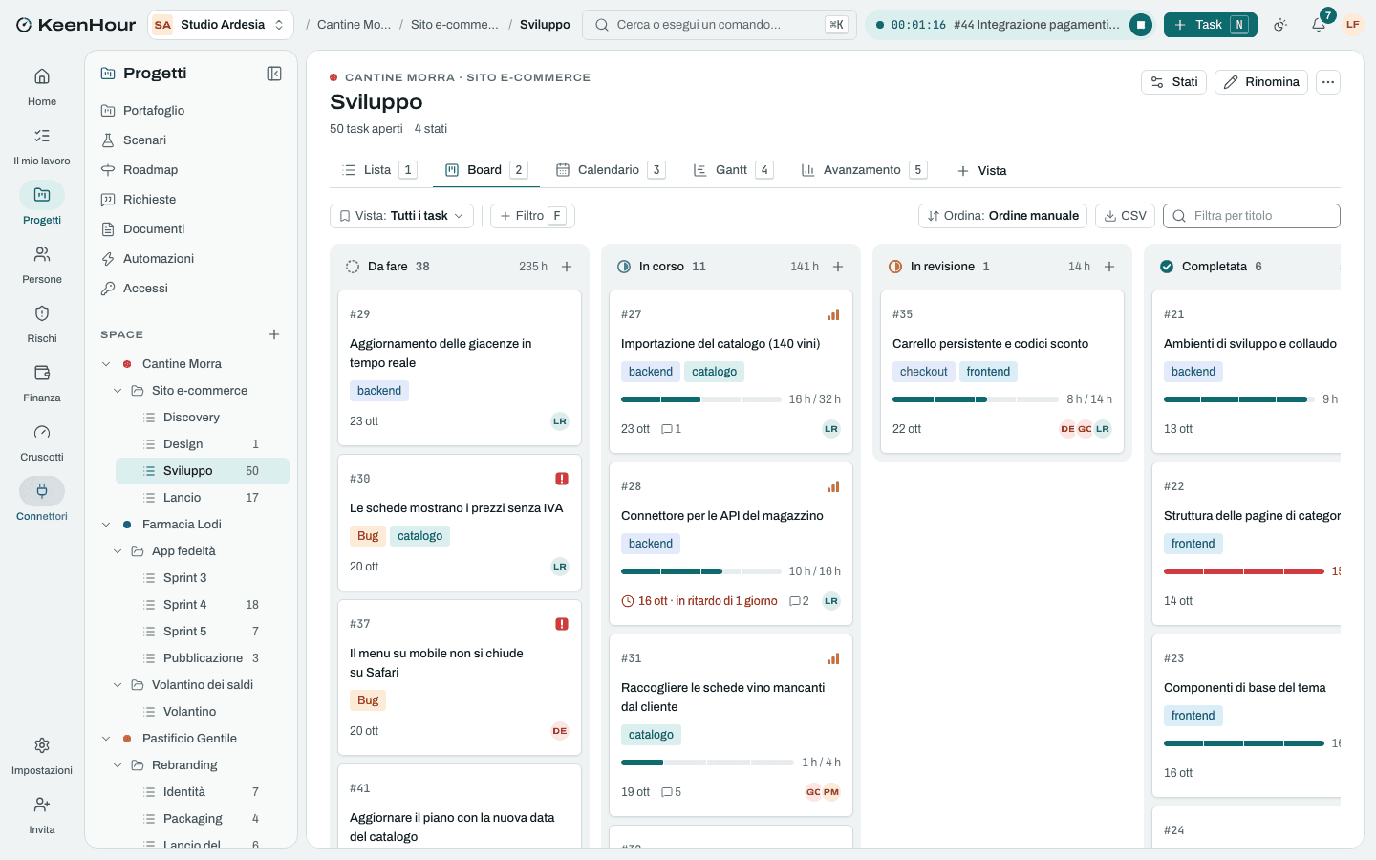Open Impostazioni settings
The height and width of the screenshot is (860, 1376).
click(42, 756)
